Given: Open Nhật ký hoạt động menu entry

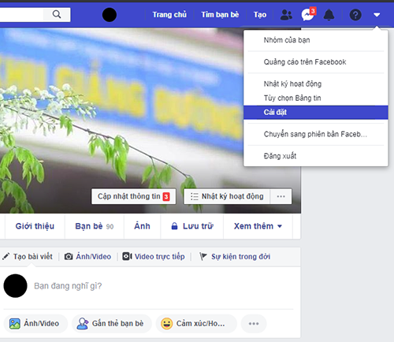Looking at the screenshot, I should pos(316,84).
